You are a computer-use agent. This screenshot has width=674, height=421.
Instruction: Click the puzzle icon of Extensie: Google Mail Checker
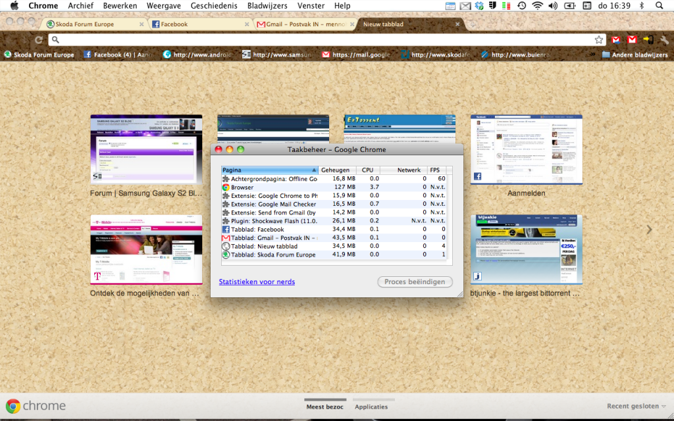point(226,204)
